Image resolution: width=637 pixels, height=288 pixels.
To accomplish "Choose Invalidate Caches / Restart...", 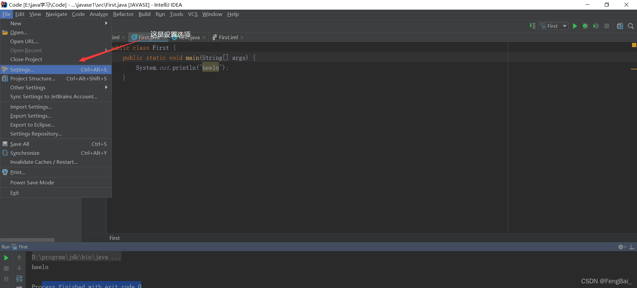I will tap(56, 162).
